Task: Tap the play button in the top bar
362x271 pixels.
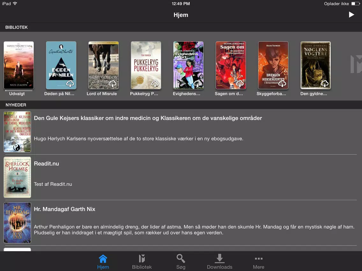Action: point(351,15)
